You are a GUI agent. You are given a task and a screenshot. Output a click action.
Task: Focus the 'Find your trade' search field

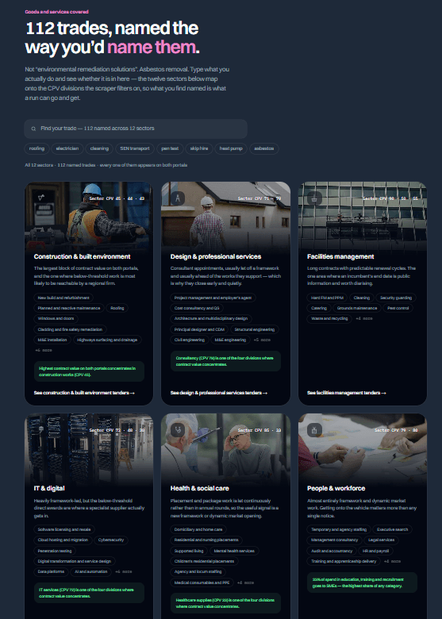click(136, 129)
